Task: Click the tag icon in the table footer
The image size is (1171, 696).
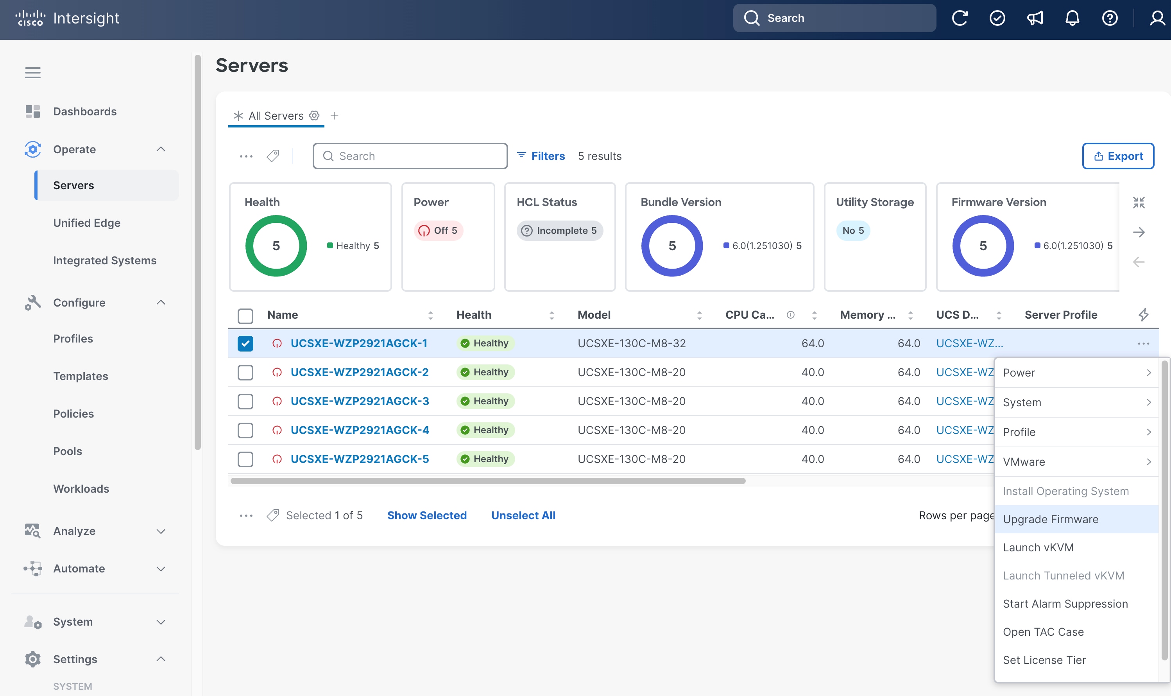Action: point(273,515)
